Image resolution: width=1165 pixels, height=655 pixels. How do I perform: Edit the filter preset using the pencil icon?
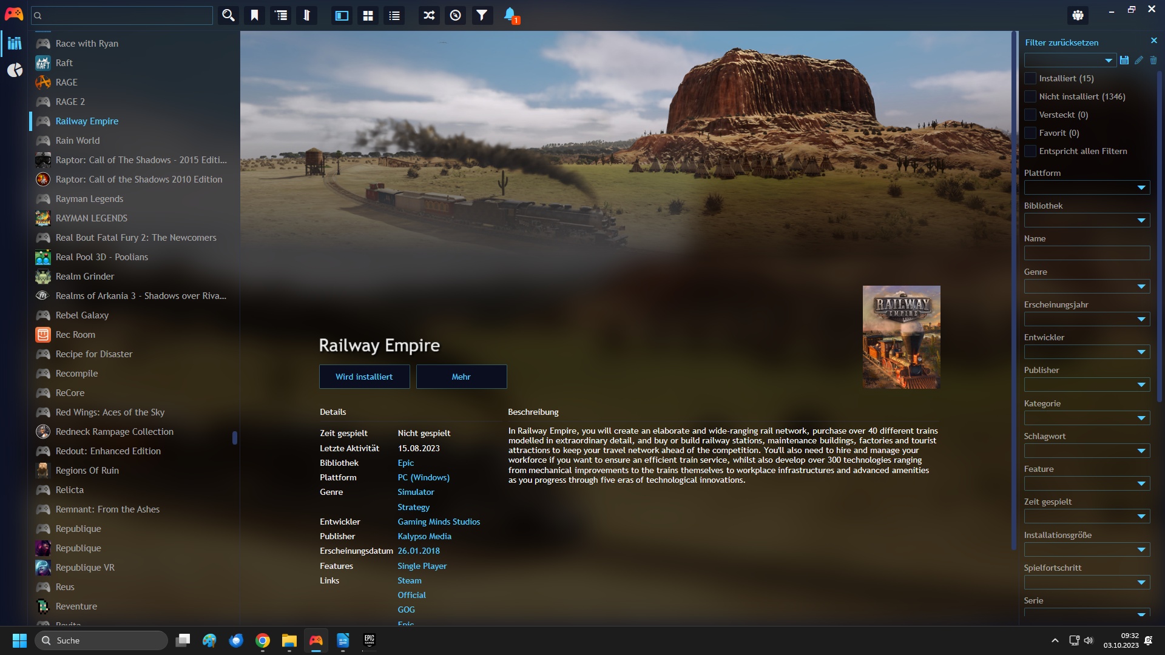click(1139, 60)
